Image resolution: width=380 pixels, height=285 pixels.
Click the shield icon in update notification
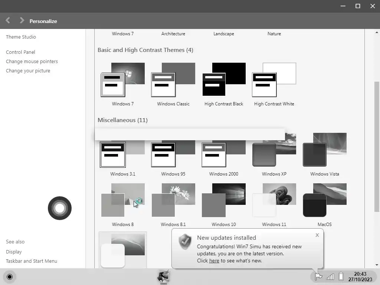185,241
